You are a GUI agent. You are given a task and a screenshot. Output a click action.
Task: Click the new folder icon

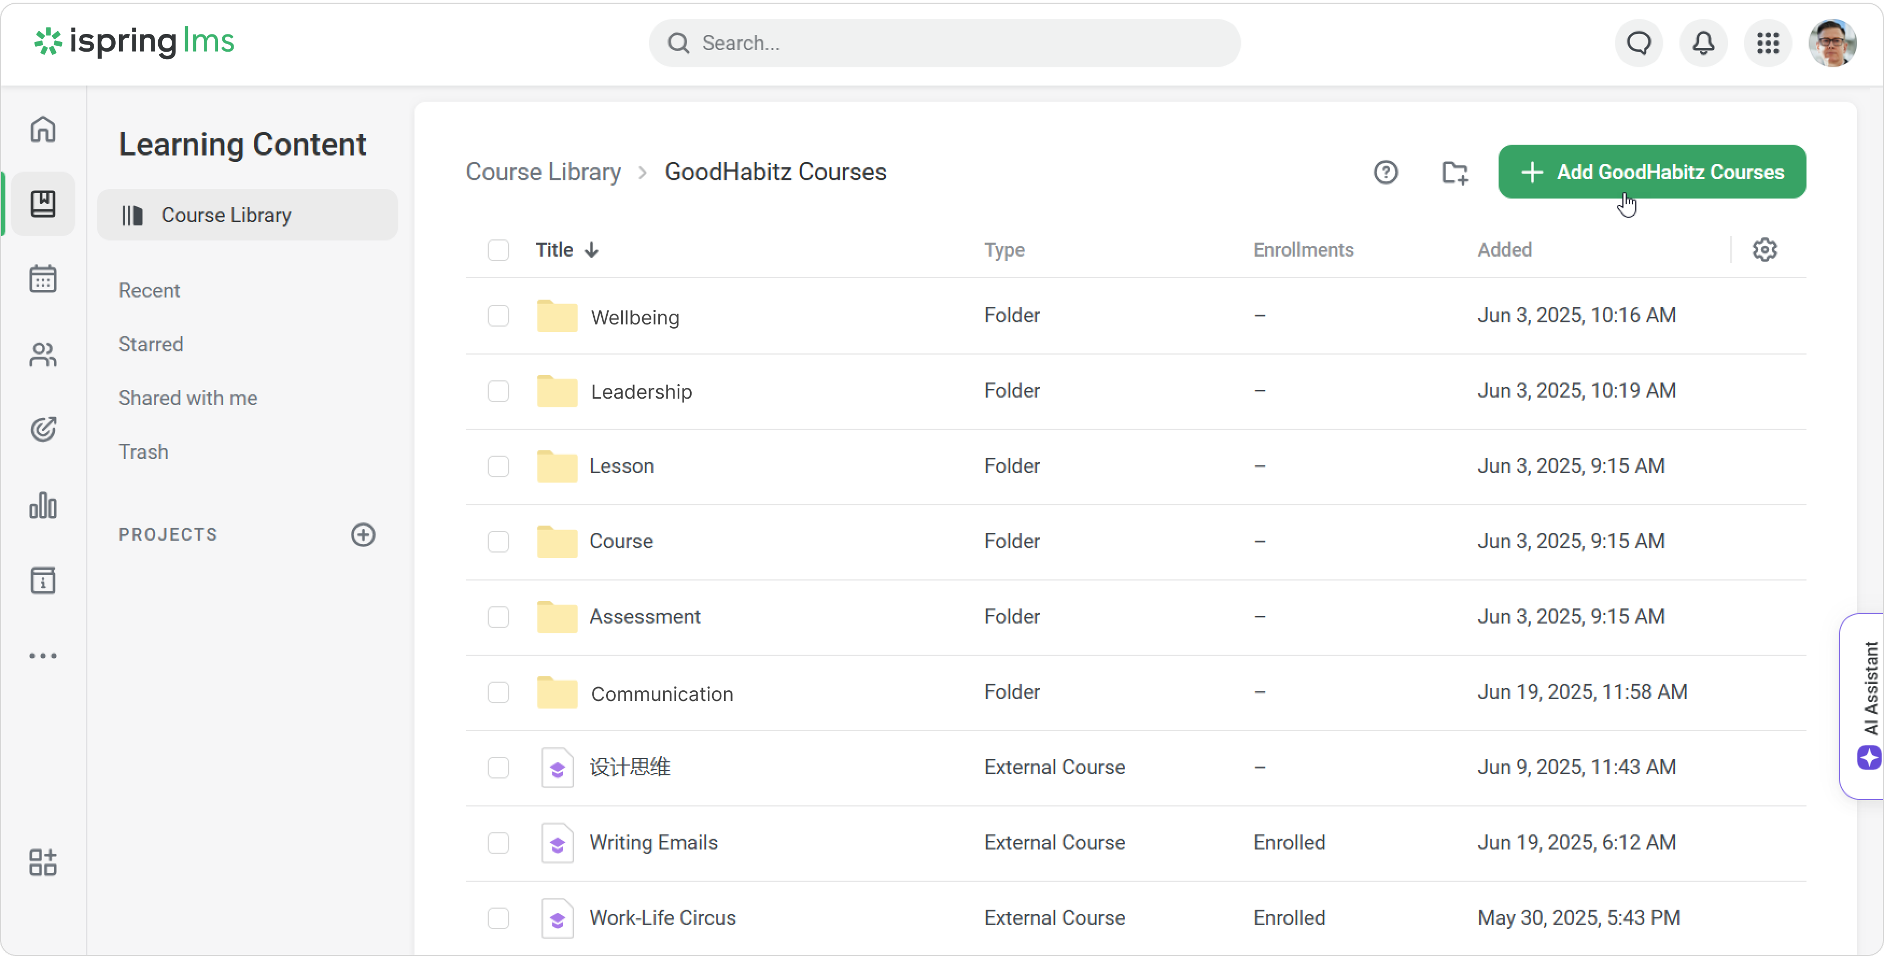point(1454,173)
